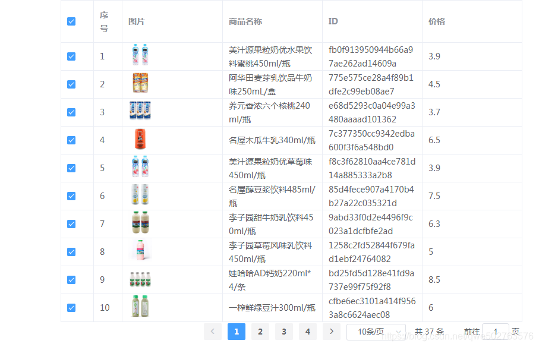This screenshot has height=347, width=539.
Task: Jump to pagination page 4
Action: tap(308, 332)
